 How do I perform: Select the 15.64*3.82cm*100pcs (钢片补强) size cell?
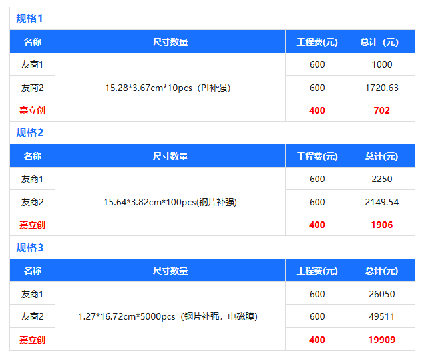(x=170, y=202)
